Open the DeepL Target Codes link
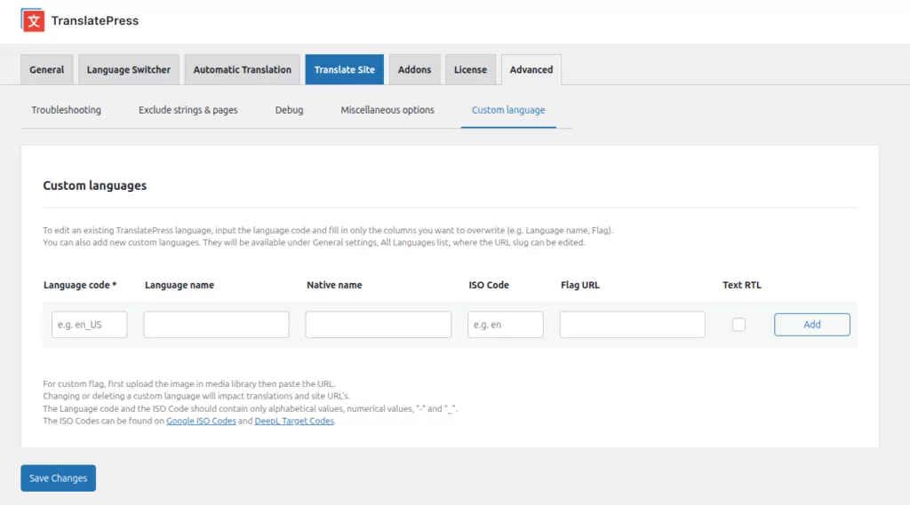Image resolution: width=910 pixels, height=505 pixels. point(294,421)
